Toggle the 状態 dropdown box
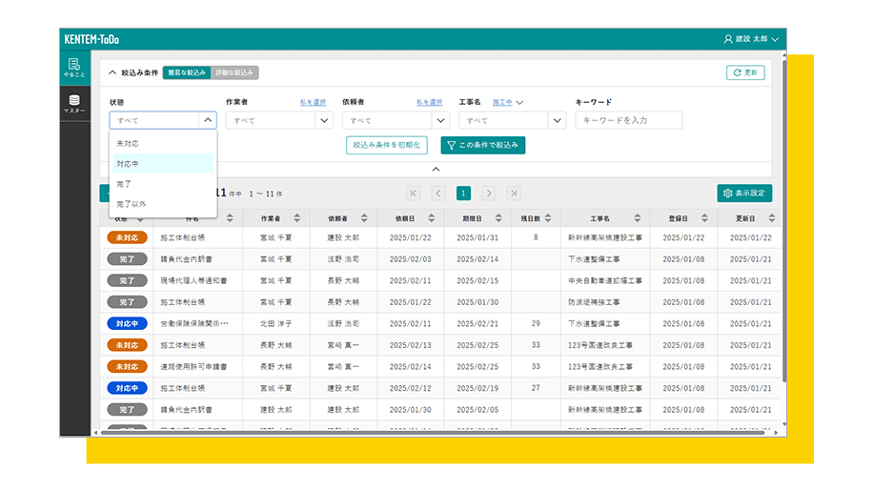This screenshot has height=491, width=873. [163, 120]
